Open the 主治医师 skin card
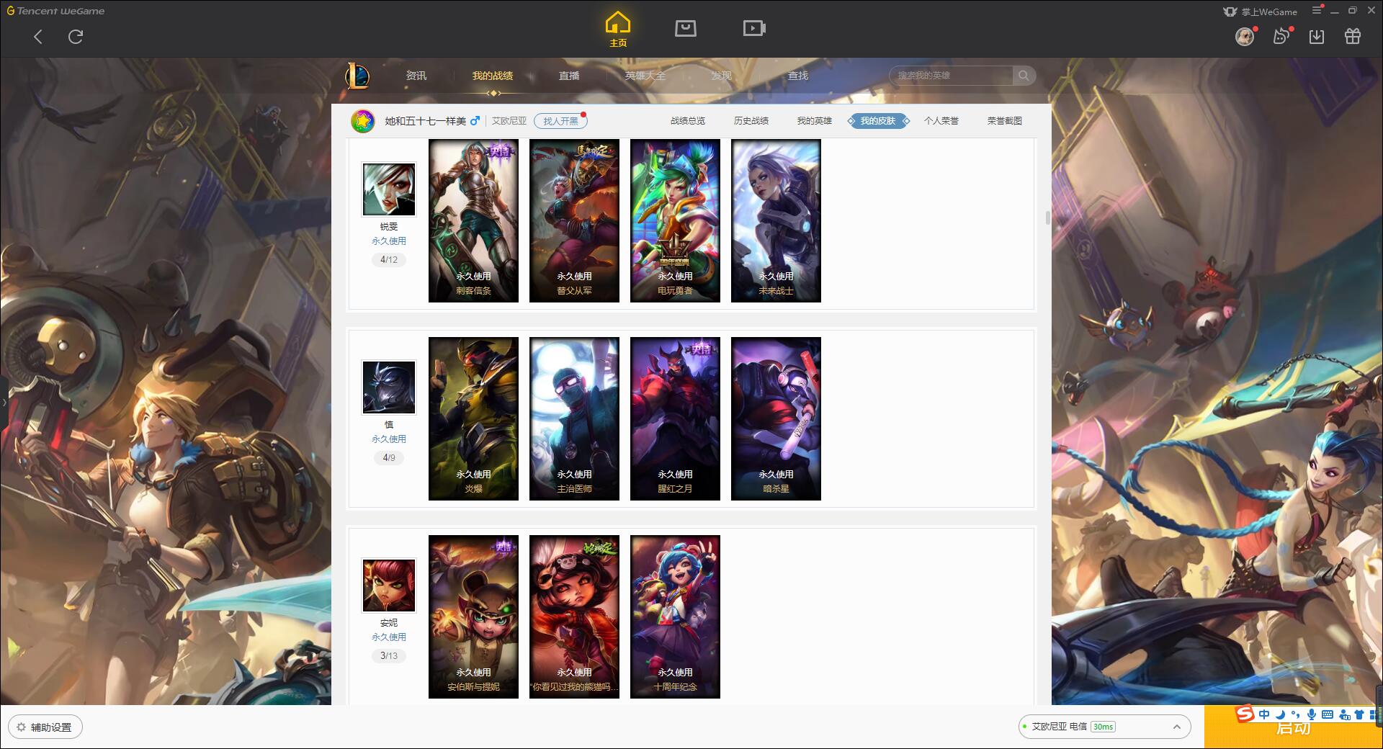 pos(574,418)
